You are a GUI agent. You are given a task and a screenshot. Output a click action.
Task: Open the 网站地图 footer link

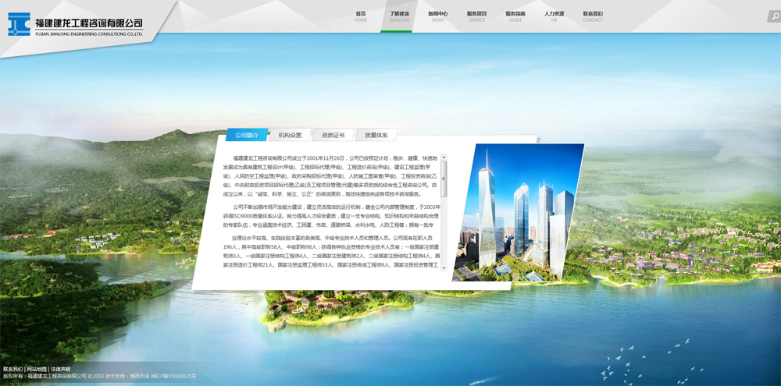(x=37, y=369)
